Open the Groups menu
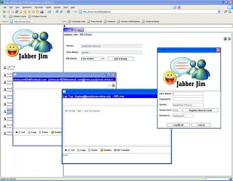This screenshot has height=181, width=233. click(57, 7)
